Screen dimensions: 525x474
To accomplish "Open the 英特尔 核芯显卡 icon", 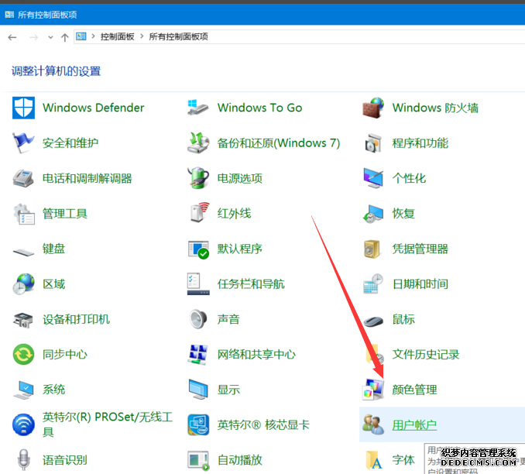I will pyautogui.click(x=198, y=424).
